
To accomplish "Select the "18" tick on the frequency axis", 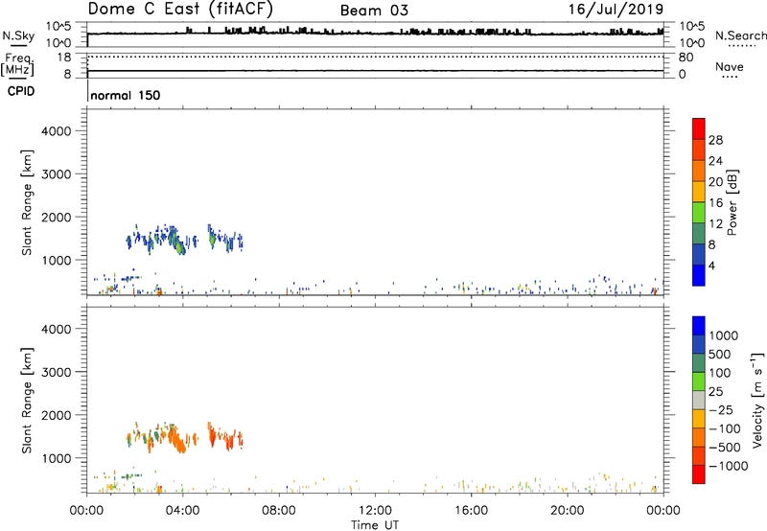I will tap(64, 58).
